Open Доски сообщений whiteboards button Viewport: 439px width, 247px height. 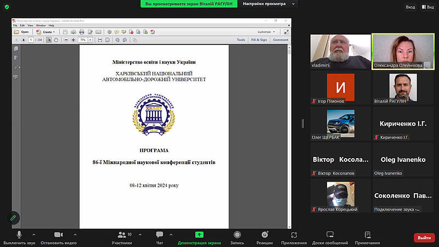point(330,238)
